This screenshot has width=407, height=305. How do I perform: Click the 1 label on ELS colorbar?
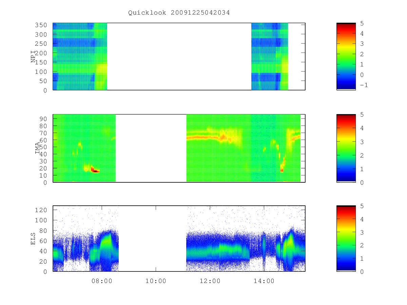[362, 259]
